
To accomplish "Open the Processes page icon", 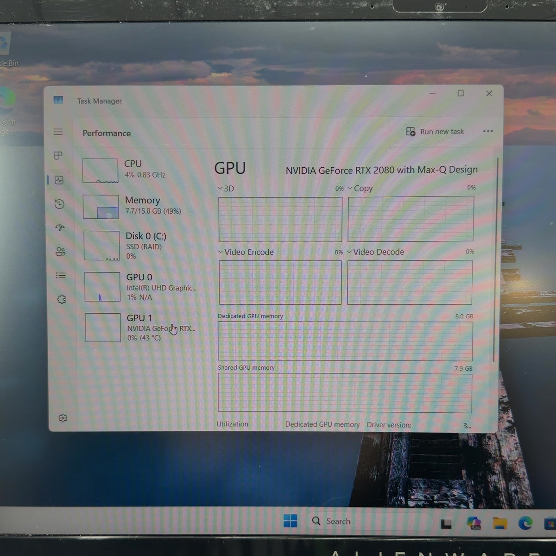I will point(58,156).
